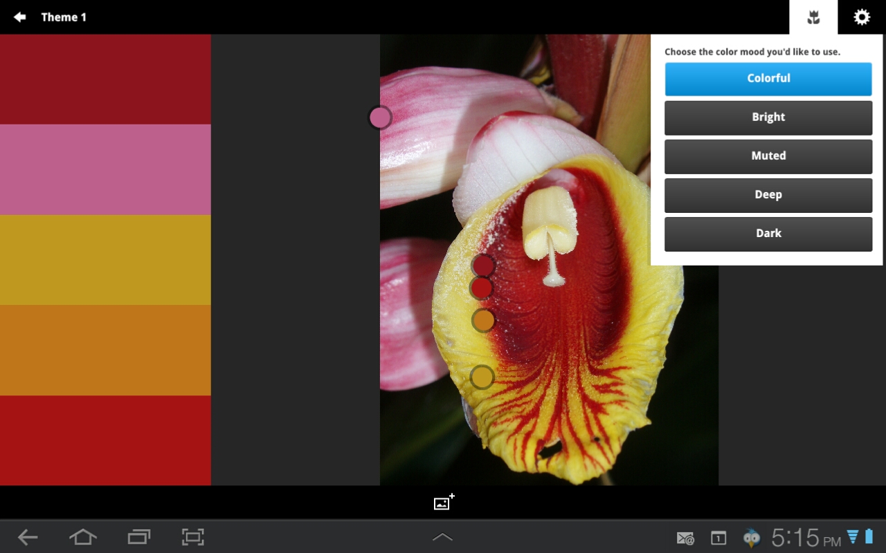Select the Colorful mood

click(x=768, y=79)
